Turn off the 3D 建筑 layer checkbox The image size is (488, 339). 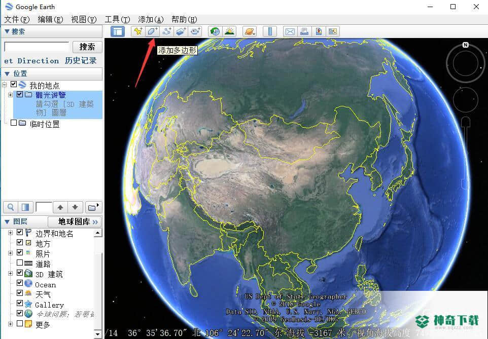tap(20, 273)
